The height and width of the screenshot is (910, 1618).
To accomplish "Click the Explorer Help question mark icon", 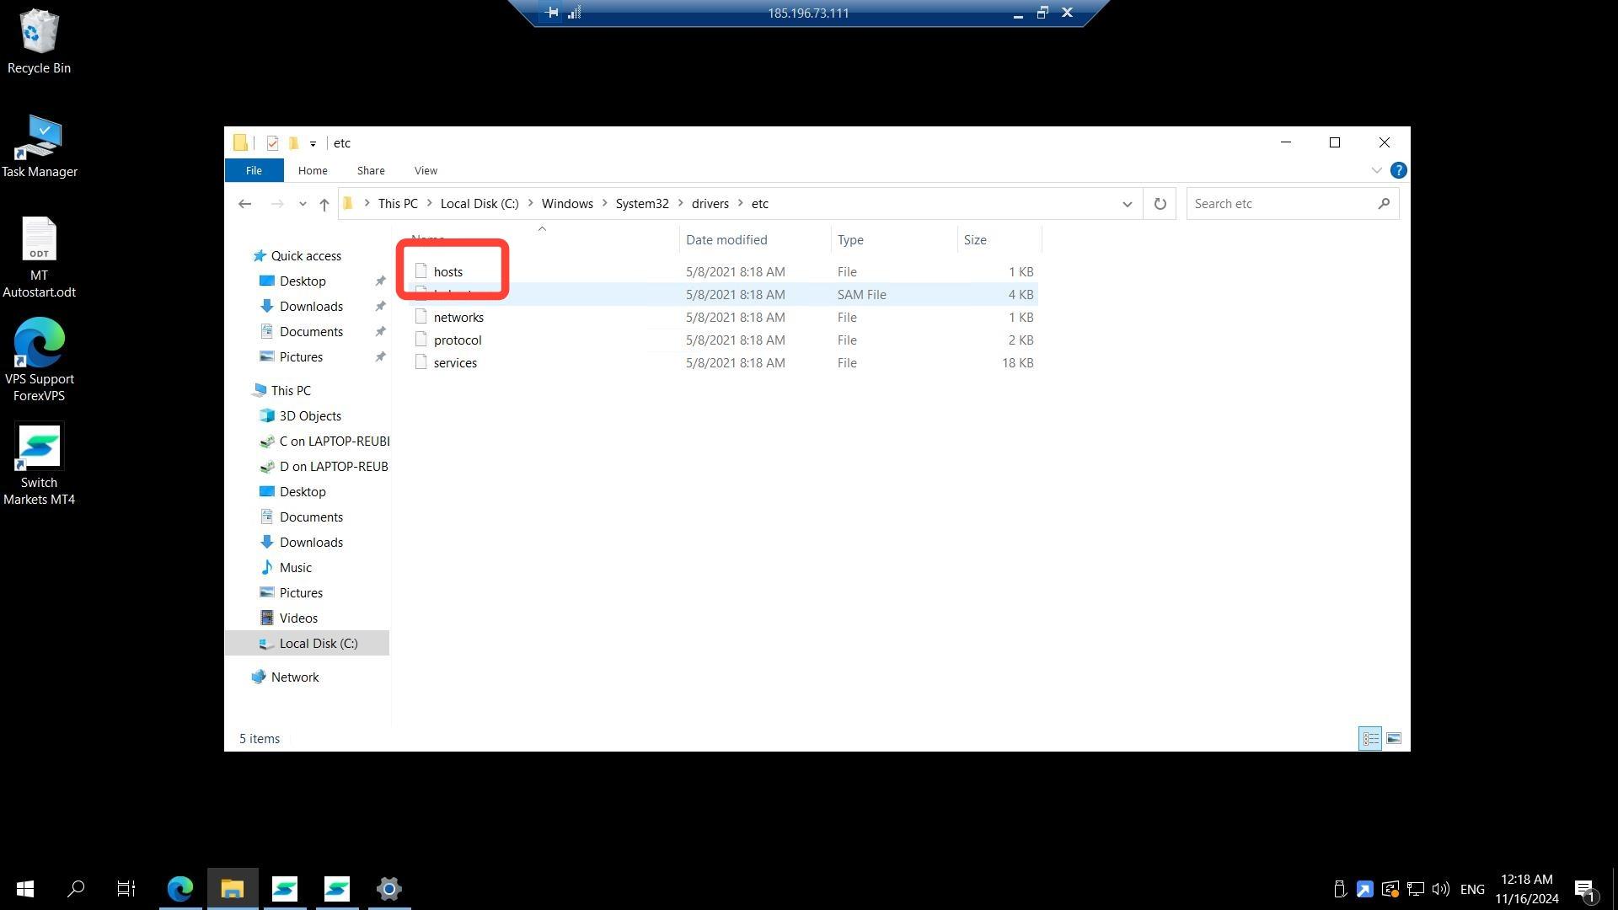I will [1398, 170].
